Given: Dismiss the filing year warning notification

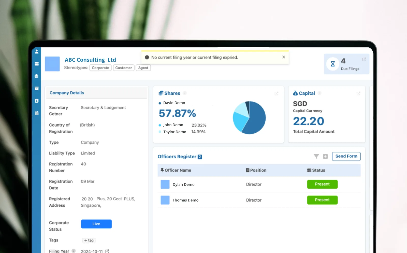Looking at the screenshot, I should click(x=284, y=57).
